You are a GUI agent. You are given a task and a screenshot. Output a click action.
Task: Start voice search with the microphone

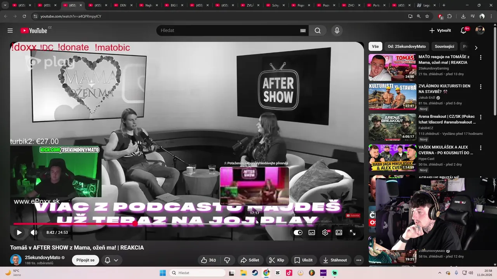337,31
